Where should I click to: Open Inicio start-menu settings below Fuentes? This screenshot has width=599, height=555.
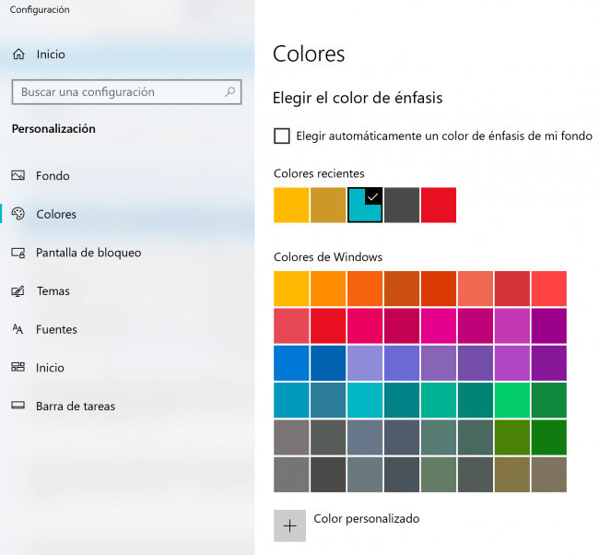(50, 368)
